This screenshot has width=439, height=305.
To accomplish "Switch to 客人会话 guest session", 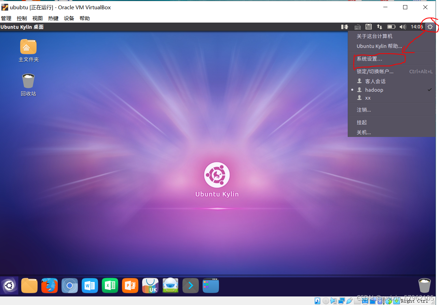I will (392, 81).
